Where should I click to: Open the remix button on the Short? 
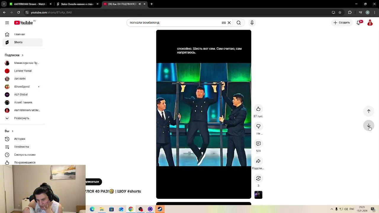coord(258,178)
